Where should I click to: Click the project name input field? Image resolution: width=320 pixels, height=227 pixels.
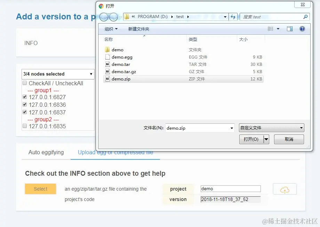pyautogui.click(x=231, y=189)
